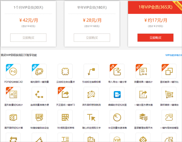Click the 图层管理按需开关 layers icon
Viewport: 182px width, 142px height.
pyautogui.click(x=143, y=117)
